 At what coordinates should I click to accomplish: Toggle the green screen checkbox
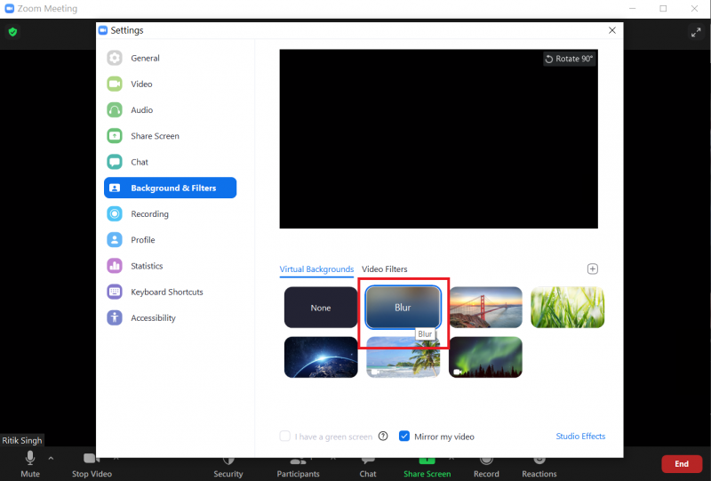click(x=284, y=436)
